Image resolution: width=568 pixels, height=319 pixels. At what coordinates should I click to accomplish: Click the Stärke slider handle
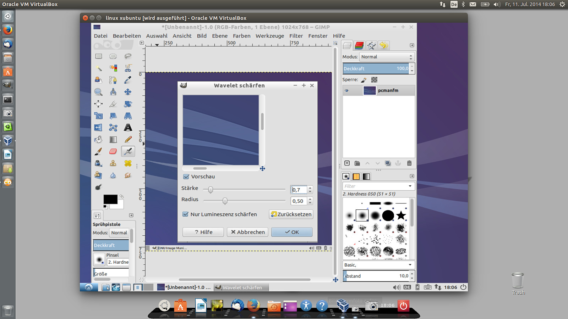[x=211, y=190]
